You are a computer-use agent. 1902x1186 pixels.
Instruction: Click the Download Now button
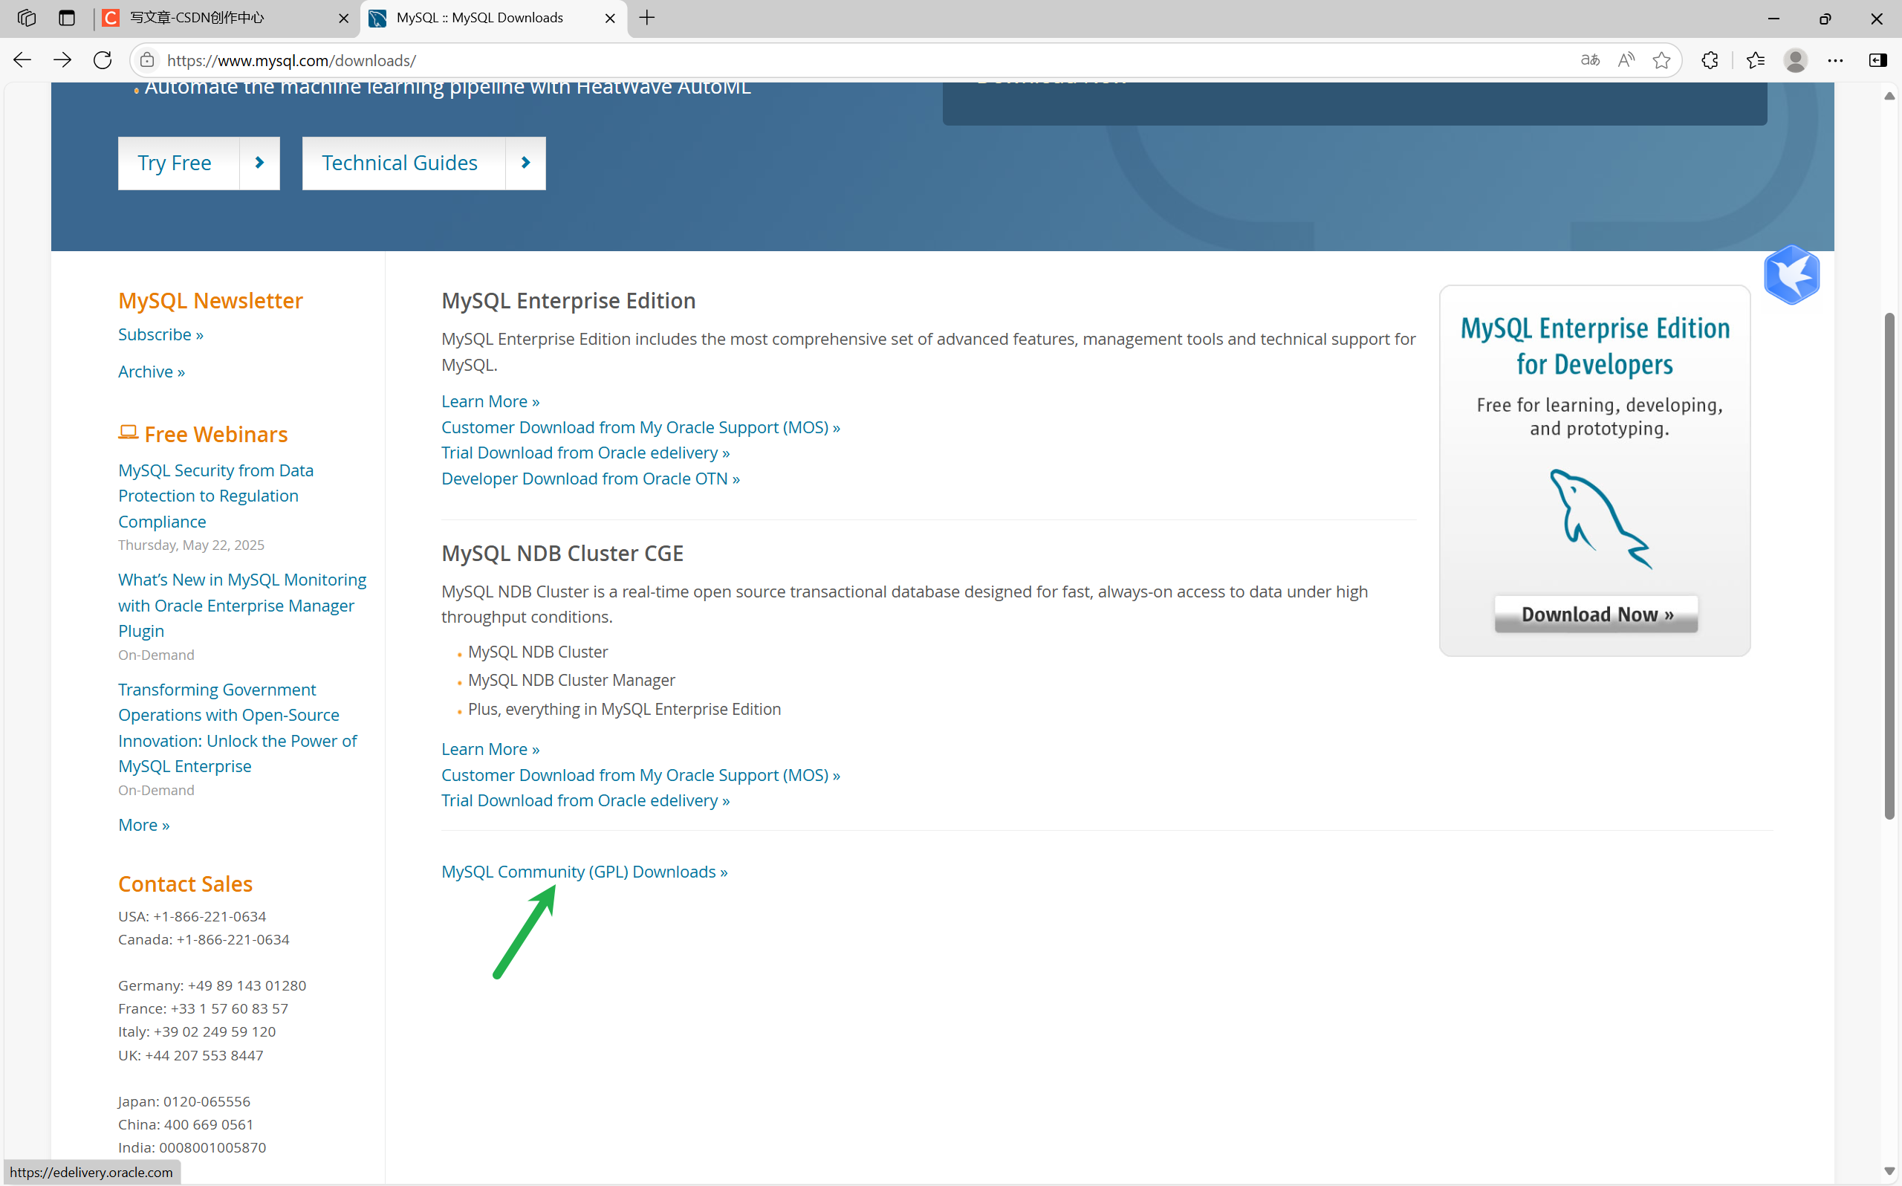[1595, 614]
